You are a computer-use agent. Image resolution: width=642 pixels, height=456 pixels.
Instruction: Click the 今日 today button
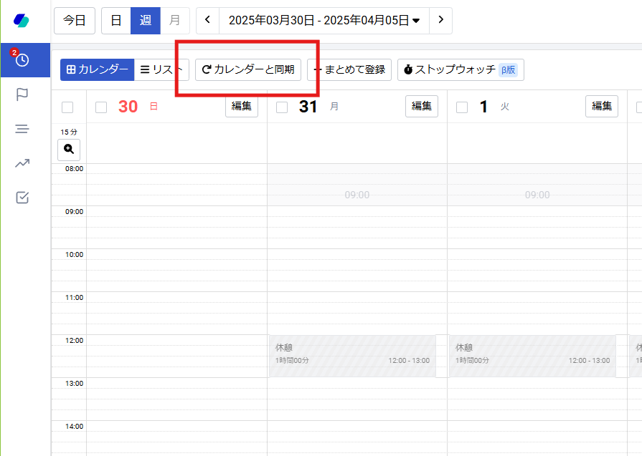pyautogui.click(x=75, y=20)
